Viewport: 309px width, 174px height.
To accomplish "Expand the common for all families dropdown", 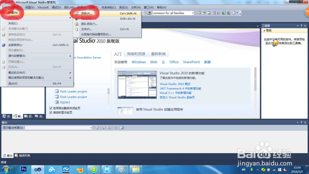I will tap(193, 13).
